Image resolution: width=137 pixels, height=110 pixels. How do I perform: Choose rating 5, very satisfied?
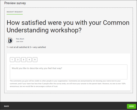click(x=35, y=60)
